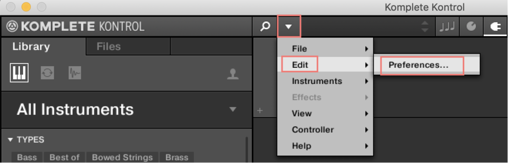Open the Controller menu entry
508x163 pixels.
click(x=312, y=130)
